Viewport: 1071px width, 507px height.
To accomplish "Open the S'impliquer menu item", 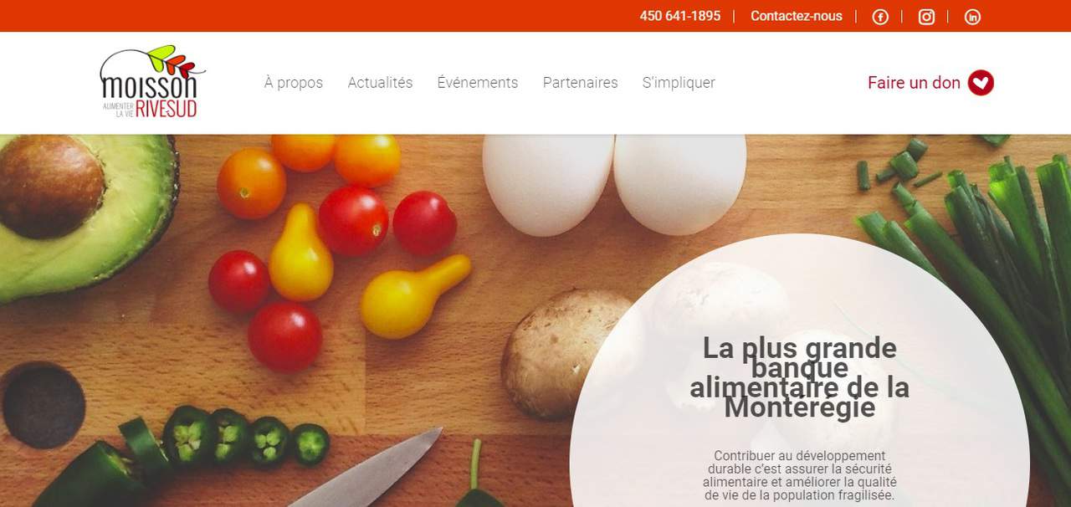I will coord(679,83).
